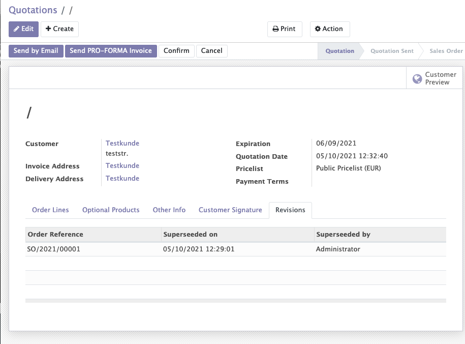
Task: Select the Quotation Sent status stage
Action: 392,51
